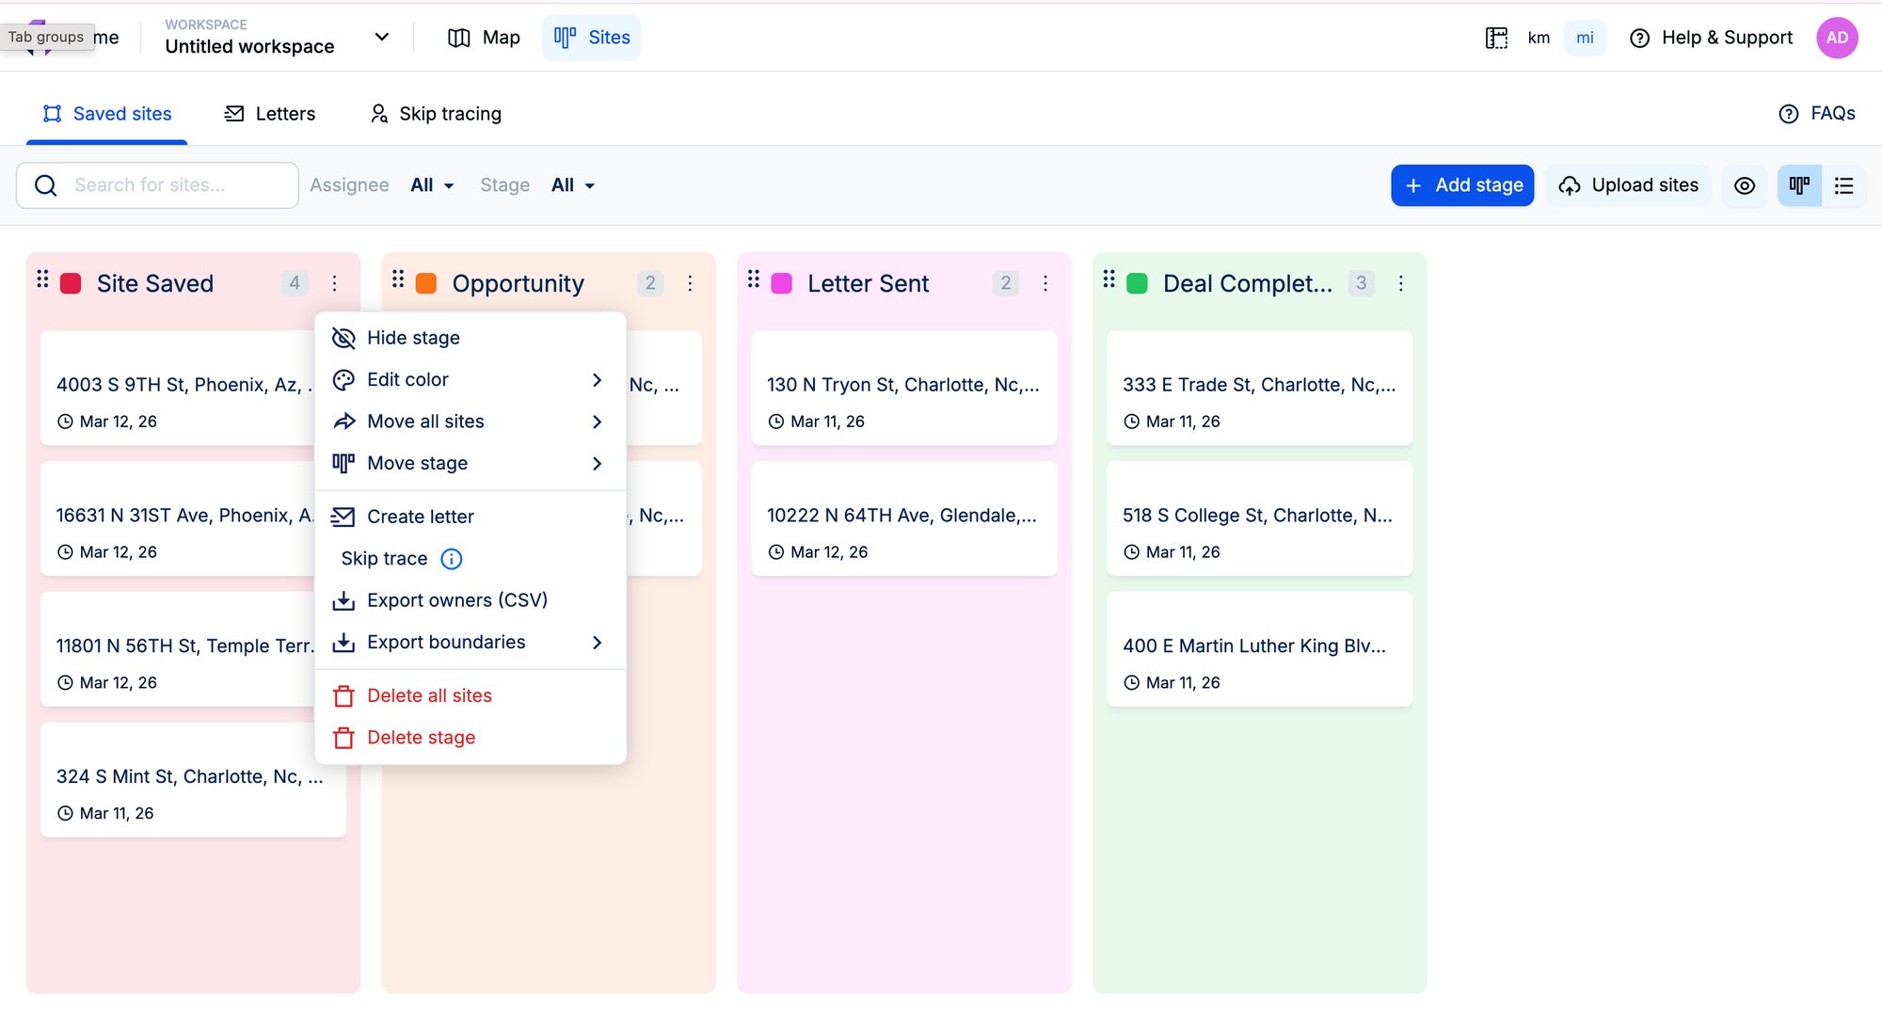The height and width of the screenshot is (1020, 1882).
Task: Select Create letter from the menu
Action: pos(420,516)
